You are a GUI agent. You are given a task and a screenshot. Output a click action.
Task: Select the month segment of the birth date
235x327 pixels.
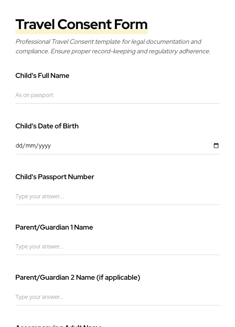[x=30, y=146]
